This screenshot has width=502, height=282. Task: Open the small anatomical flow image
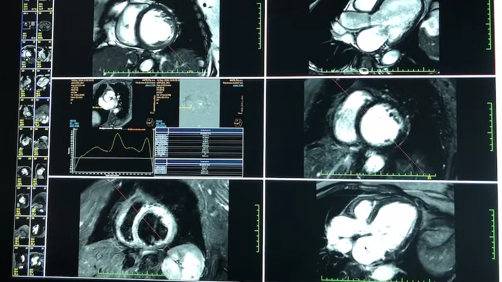[x=112, y=103]
